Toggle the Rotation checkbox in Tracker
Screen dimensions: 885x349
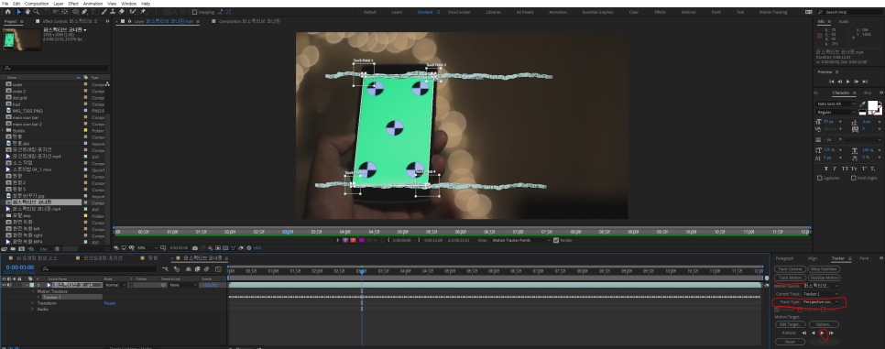coord(801,310)
